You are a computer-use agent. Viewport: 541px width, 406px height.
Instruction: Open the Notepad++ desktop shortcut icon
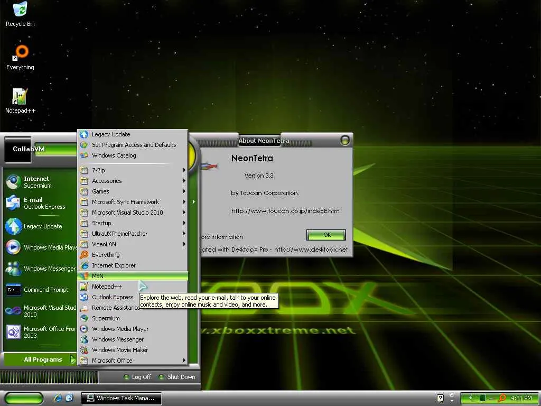tap(20, 96)
